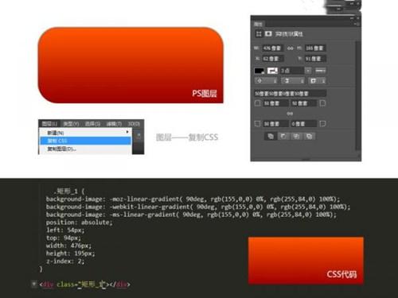Viewport: 398px width, 298px height.
Task: Open the stroke width dropdown arrow
Action: pos(308,71)
